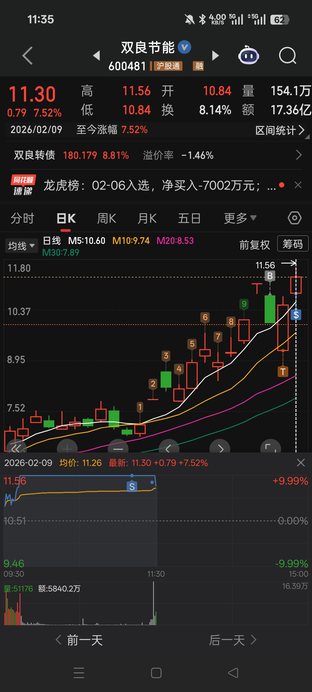Toggle the 筹码 chip distribution button
Viewport: 312px width, 692px height.
click(293, 244)
